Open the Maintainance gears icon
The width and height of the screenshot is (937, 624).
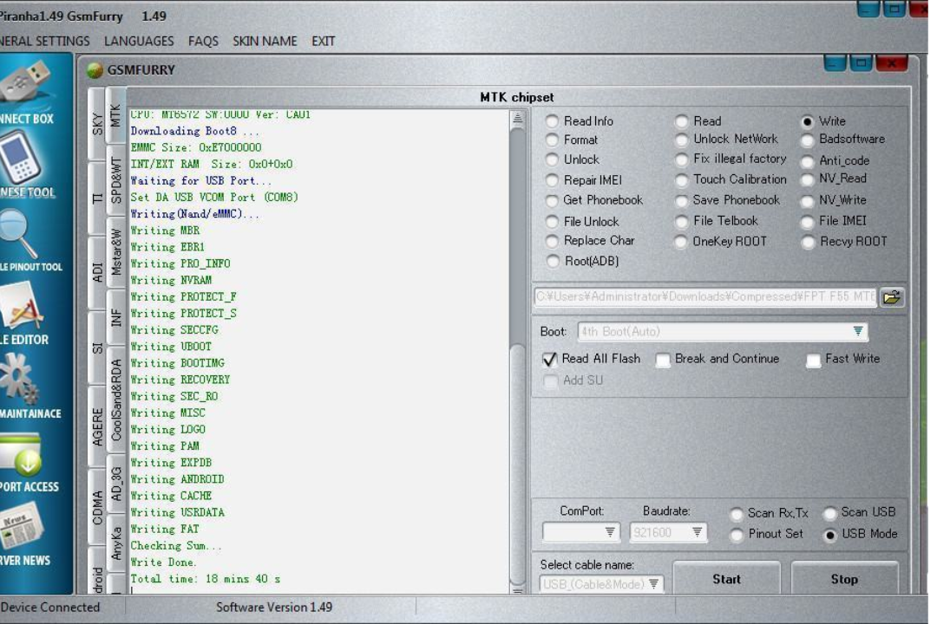[x=19, y=377]
